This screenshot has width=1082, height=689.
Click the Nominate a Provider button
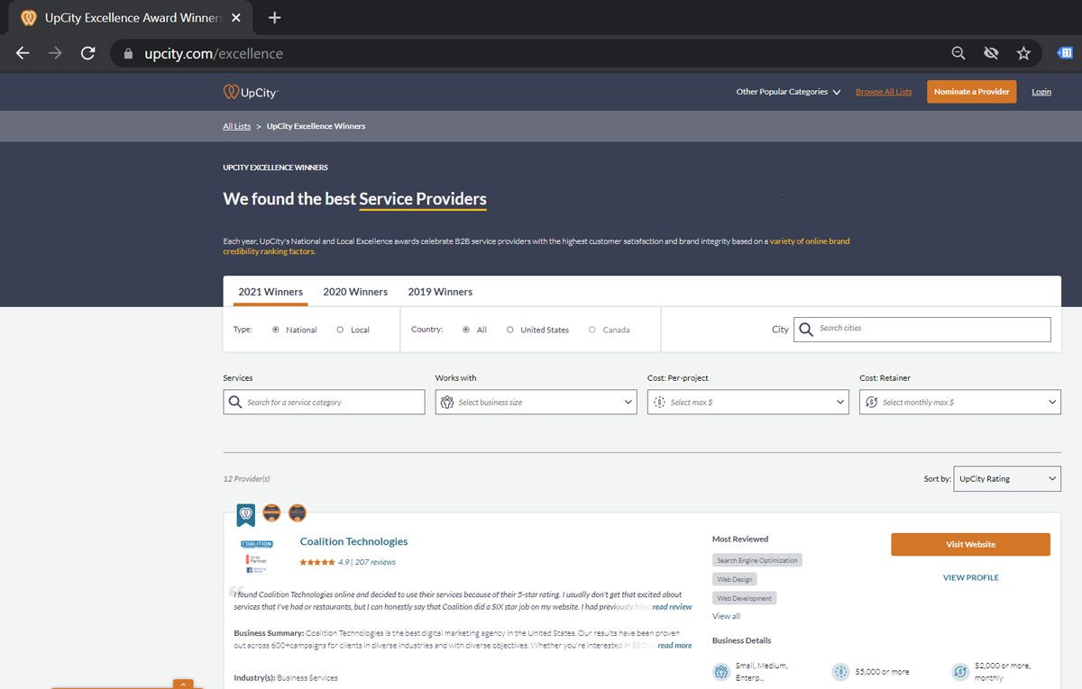[x=971, y=92]
